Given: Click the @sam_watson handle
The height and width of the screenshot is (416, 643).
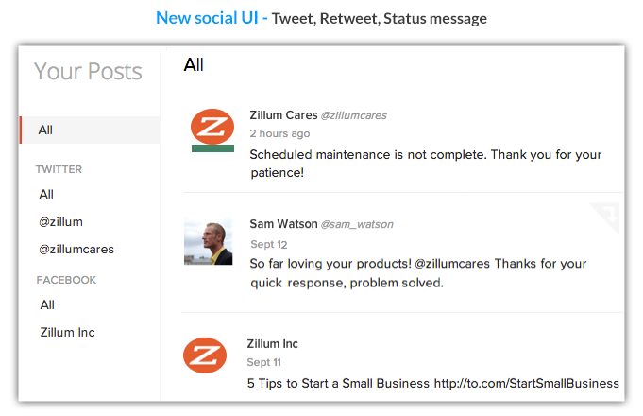Looking at the screenshot, I should point(357,224).
